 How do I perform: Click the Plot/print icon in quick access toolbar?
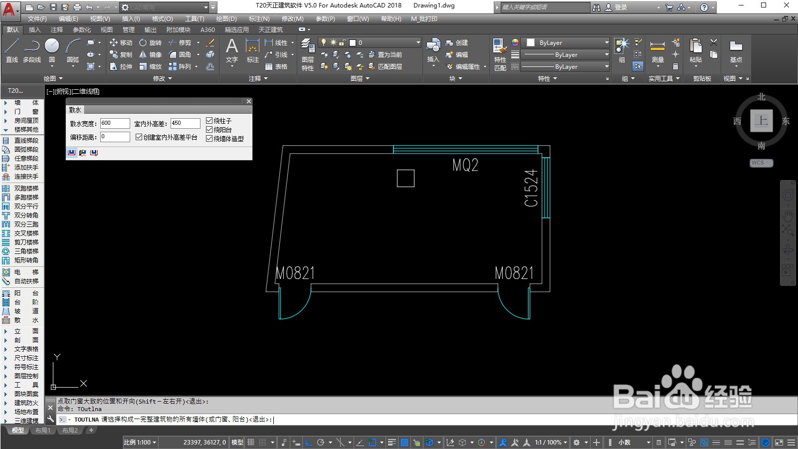(x=77, y=7)
